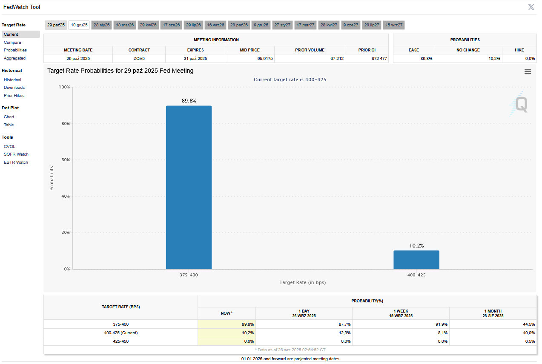
Task: Go to Probabilities in Target Rate section
Action: pyautogui.click(x=15, y=50)
